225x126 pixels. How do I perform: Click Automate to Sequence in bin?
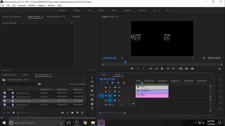[x=63, y=113]
